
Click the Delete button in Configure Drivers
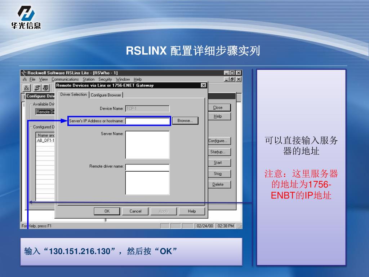click(219, 184)
